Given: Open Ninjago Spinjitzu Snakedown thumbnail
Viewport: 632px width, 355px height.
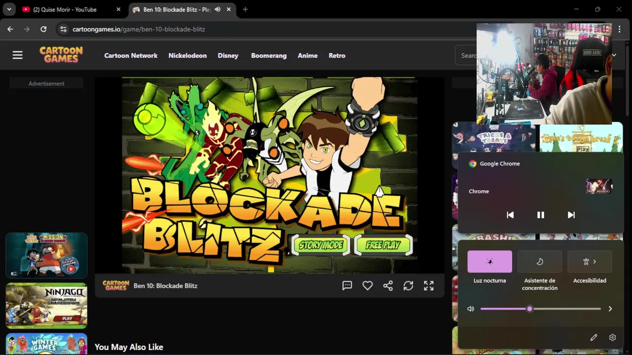Looking at the screenshot, I should click(46, 306).
